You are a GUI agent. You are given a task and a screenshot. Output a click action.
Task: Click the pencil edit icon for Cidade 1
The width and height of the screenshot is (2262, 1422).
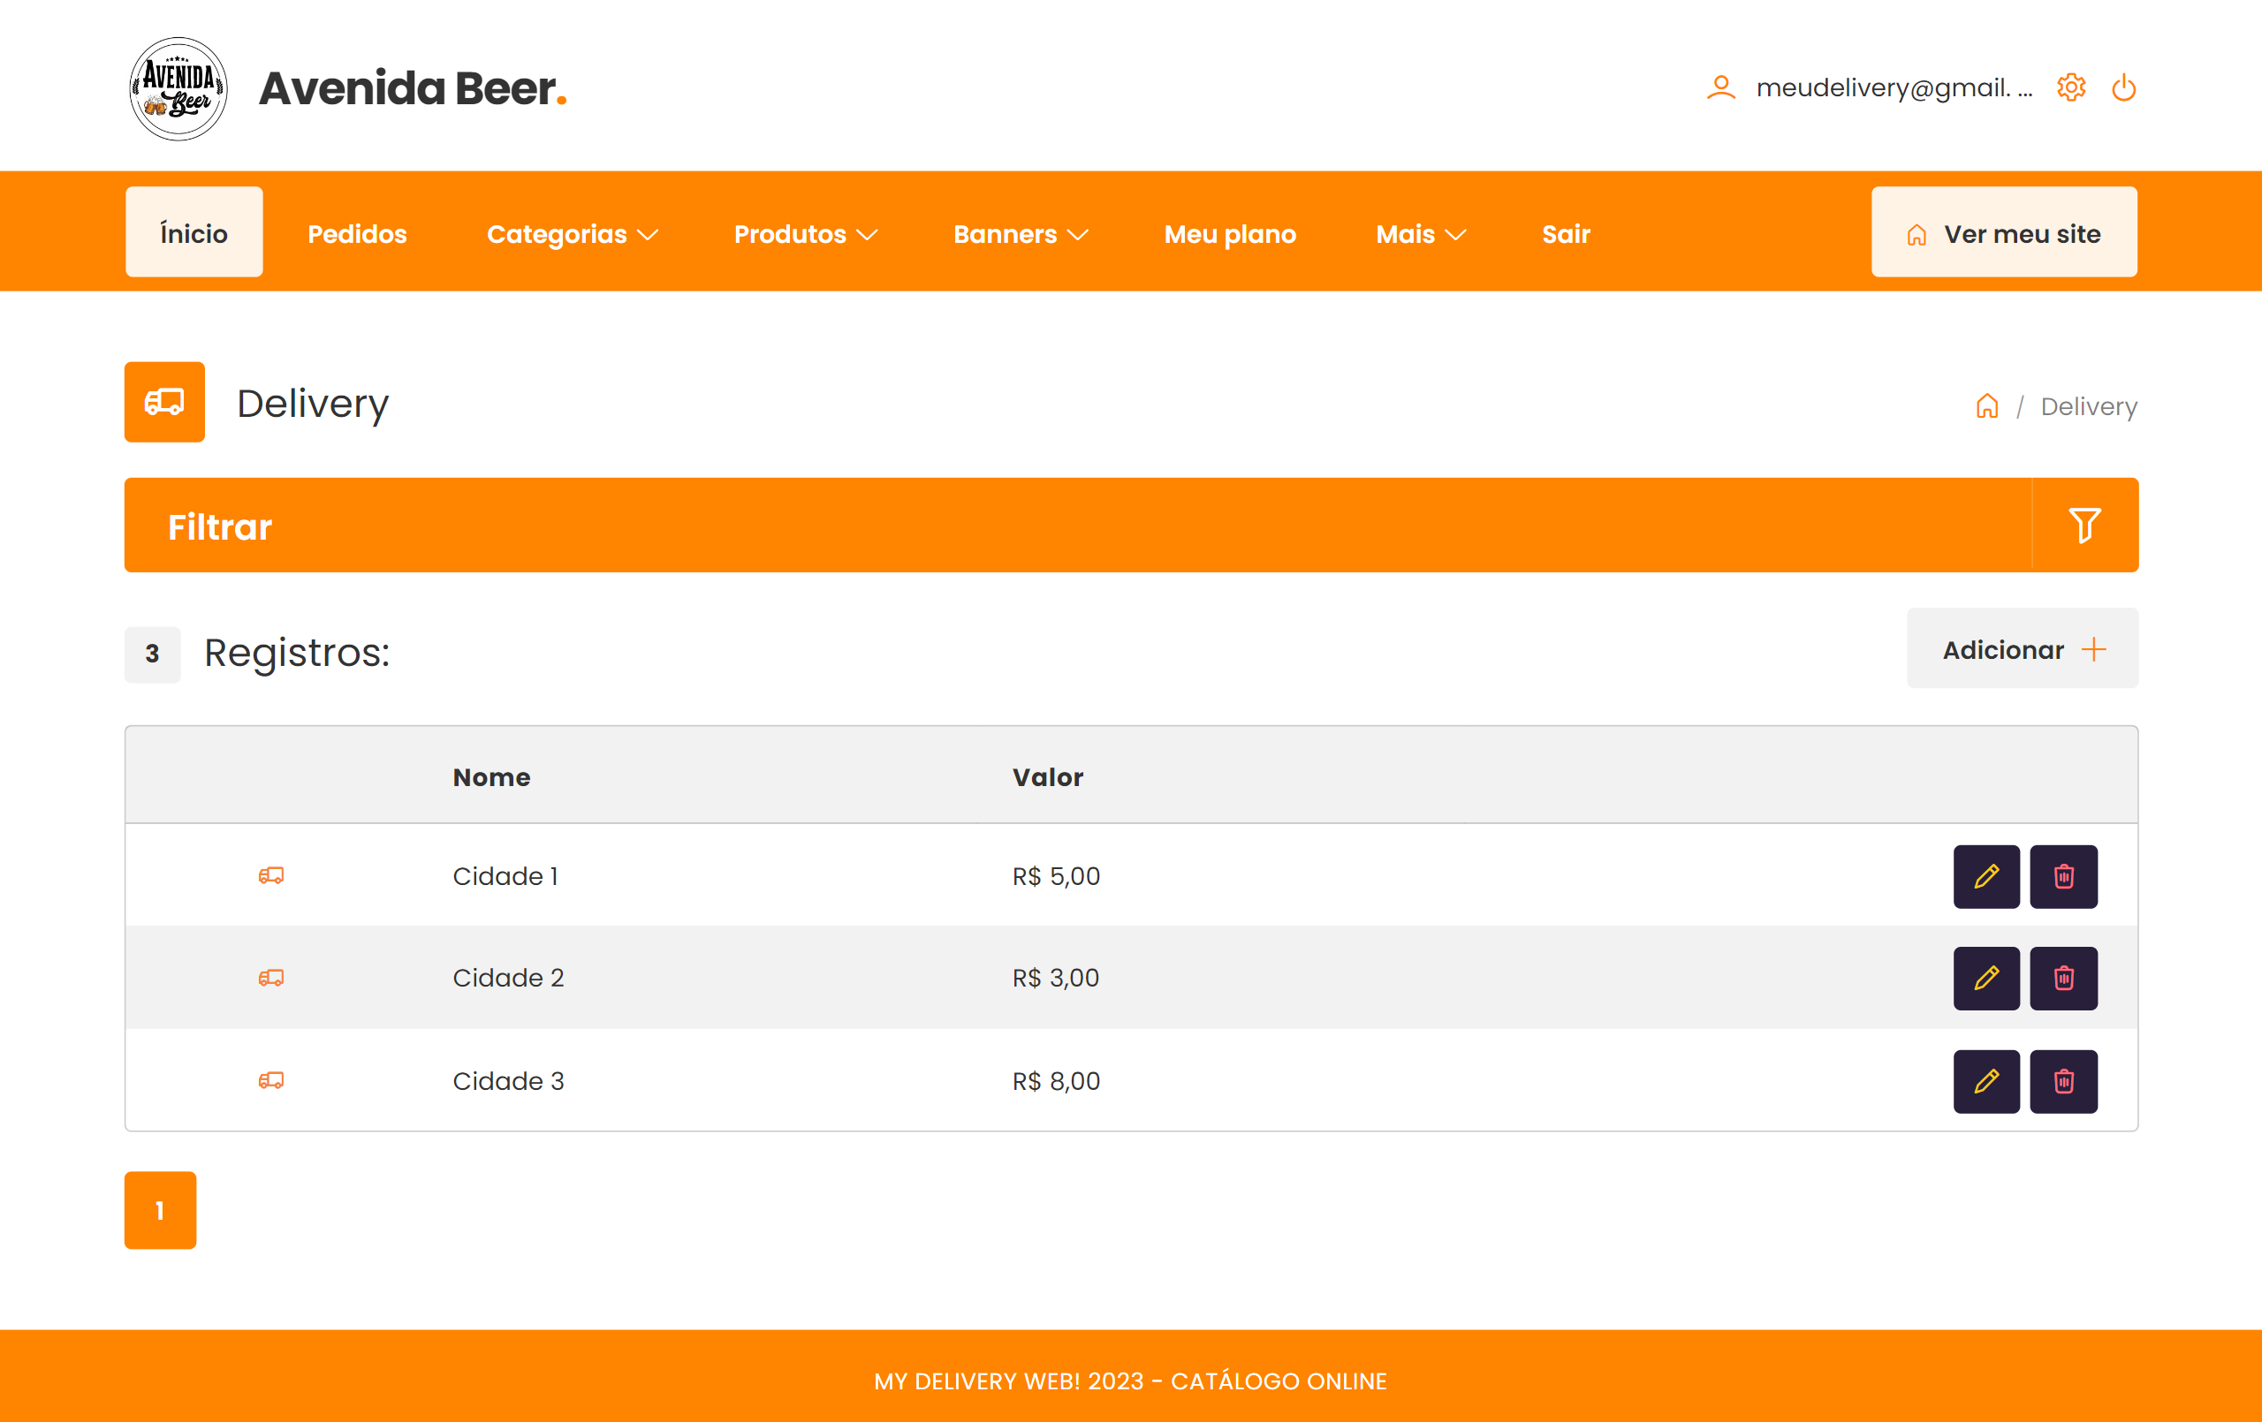[x=1985, y=876]
